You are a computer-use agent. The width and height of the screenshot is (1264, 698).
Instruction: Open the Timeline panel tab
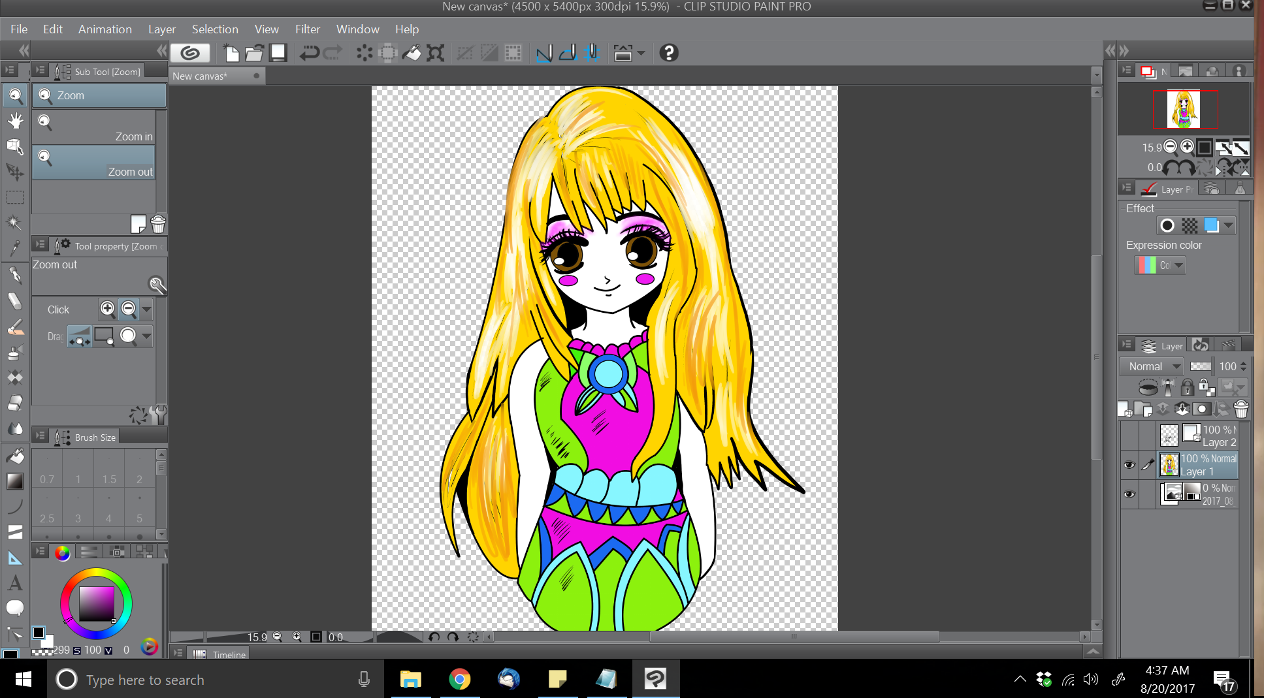pyautogui.click(x=220, y=654)
